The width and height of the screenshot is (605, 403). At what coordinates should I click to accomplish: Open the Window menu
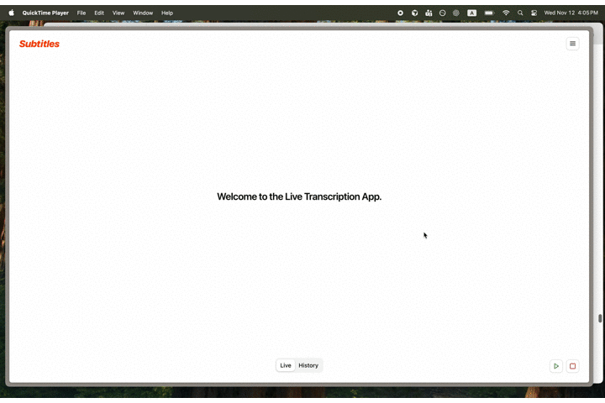(x=143, y=13)
